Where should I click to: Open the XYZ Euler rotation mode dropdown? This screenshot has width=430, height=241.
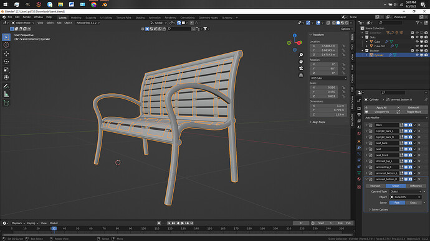tap(328, 78)
